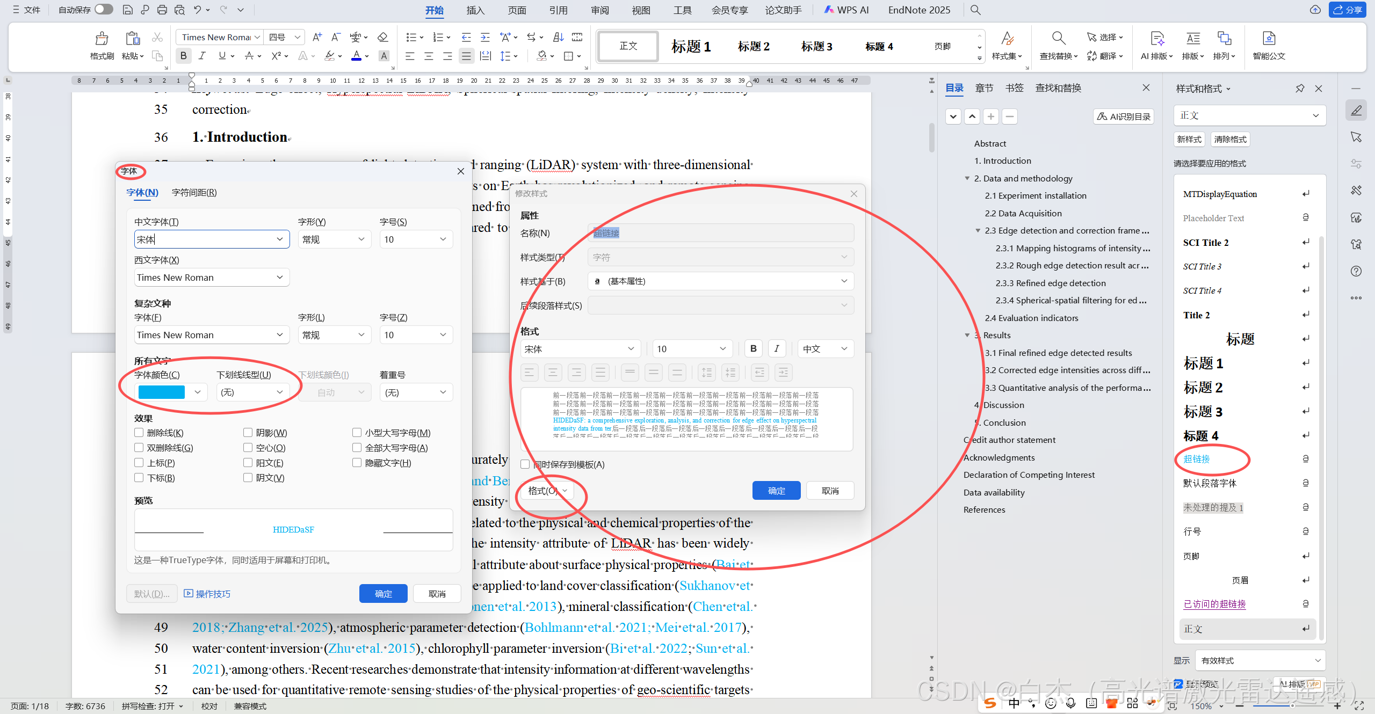Click the Bold button in ribbon
This screenshot has height=714, width=1375.
coord(184,56)
